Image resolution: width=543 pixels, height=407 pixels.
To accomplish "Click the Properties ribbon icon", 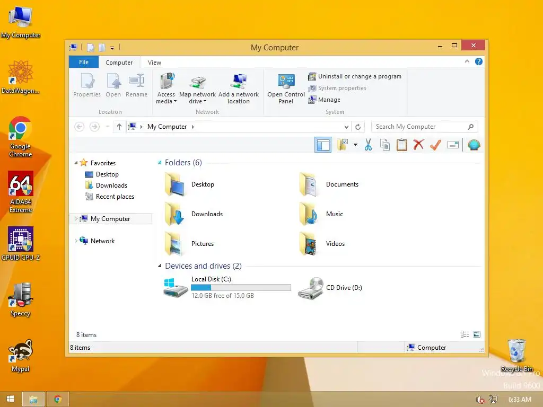I will pos(87,85).
